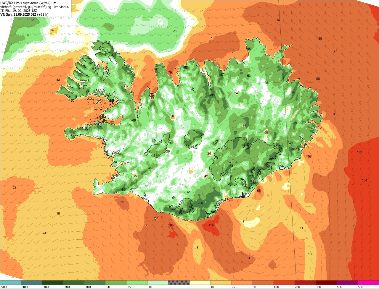379x289 pixels.
Task: Click the '500' legend scale label
Action: (x=360, y=287)
